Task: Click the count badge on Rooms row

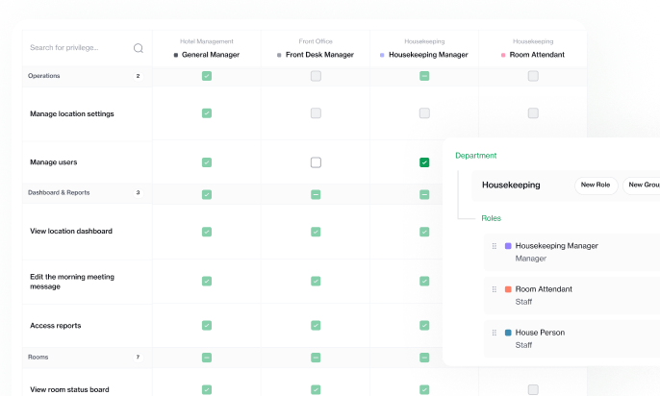Action: 138,358
